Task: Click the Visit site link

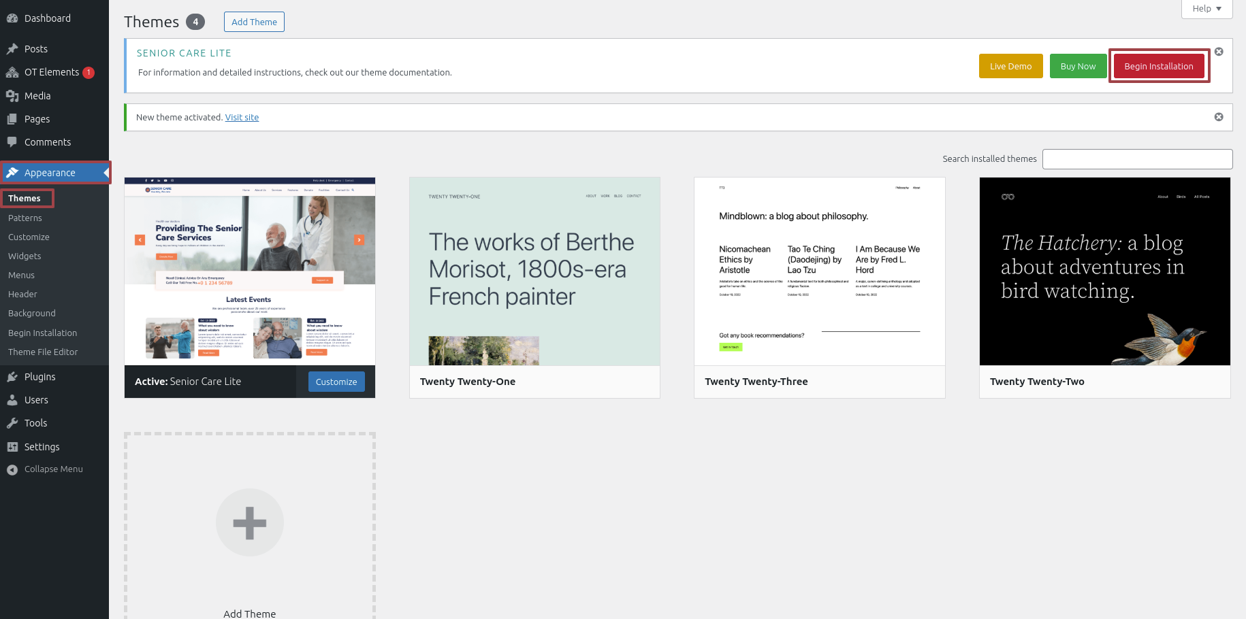Action: tap(242, 117)
